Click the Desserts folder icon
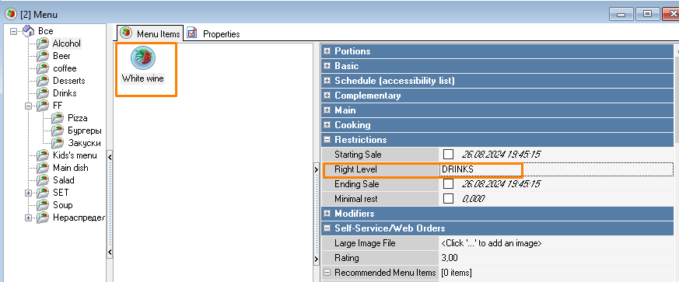679x282 pixels. pos(43,81)
